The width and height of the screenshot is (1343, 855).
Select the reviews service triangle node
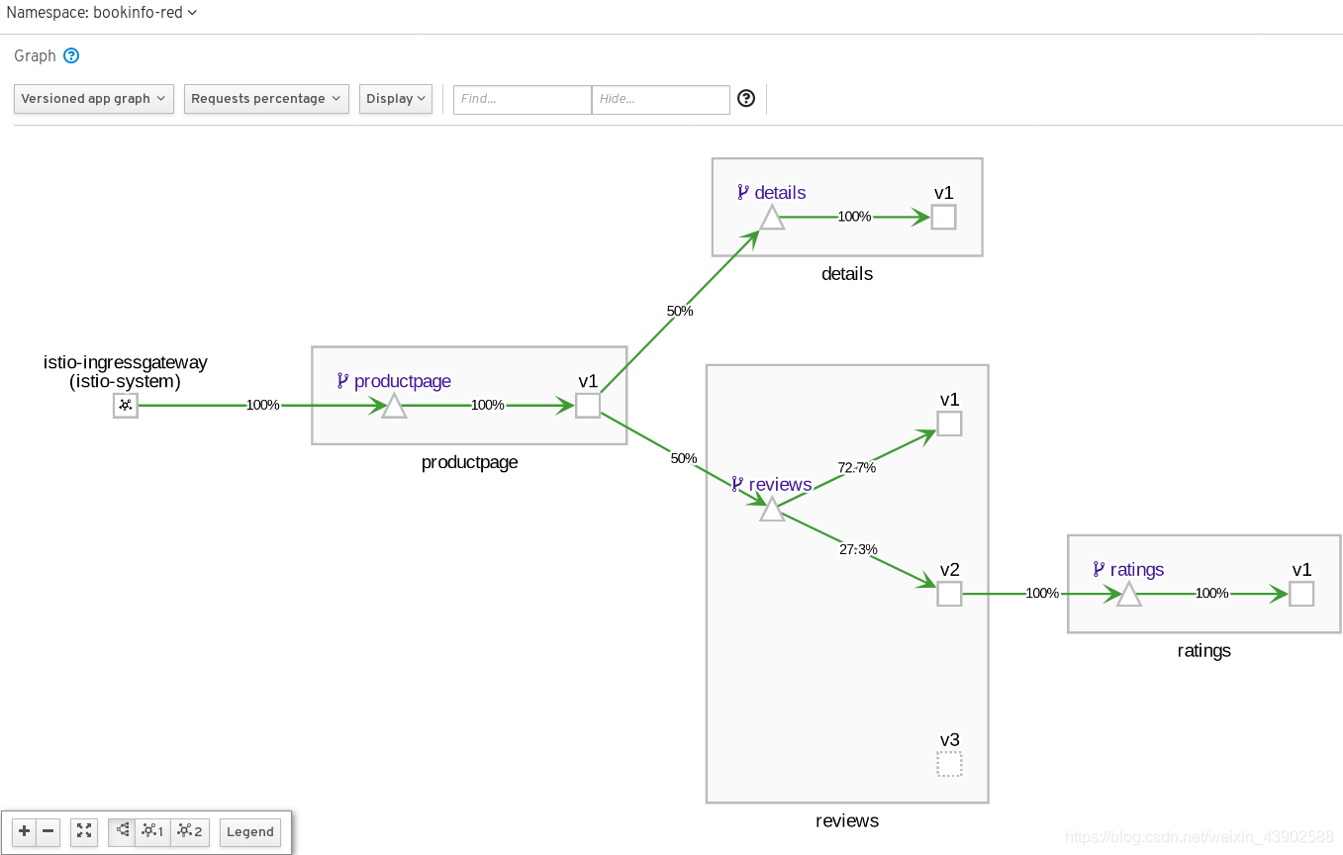[772, 511]
